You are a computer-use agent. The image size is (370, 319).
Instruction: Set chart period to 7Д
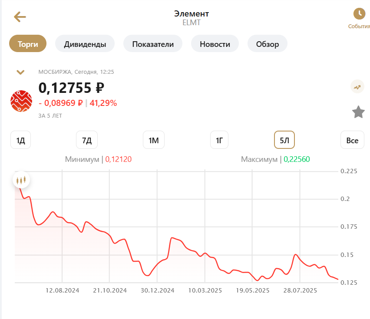tap(87, 140)
